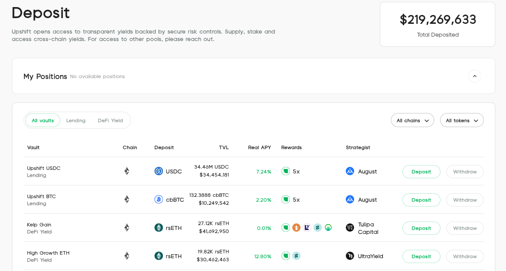The width and height of the screenshot is (506, 271).
Task: Click the cbBTC token icon
Action: click(158, 199)
